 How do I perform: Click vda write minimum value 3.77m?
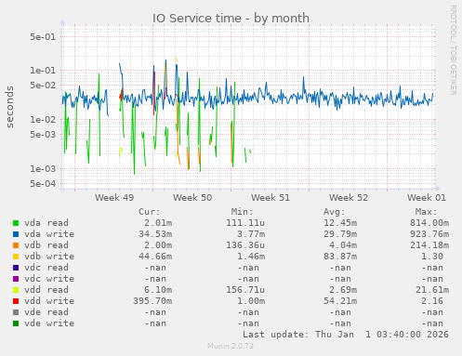pos(251,234)
